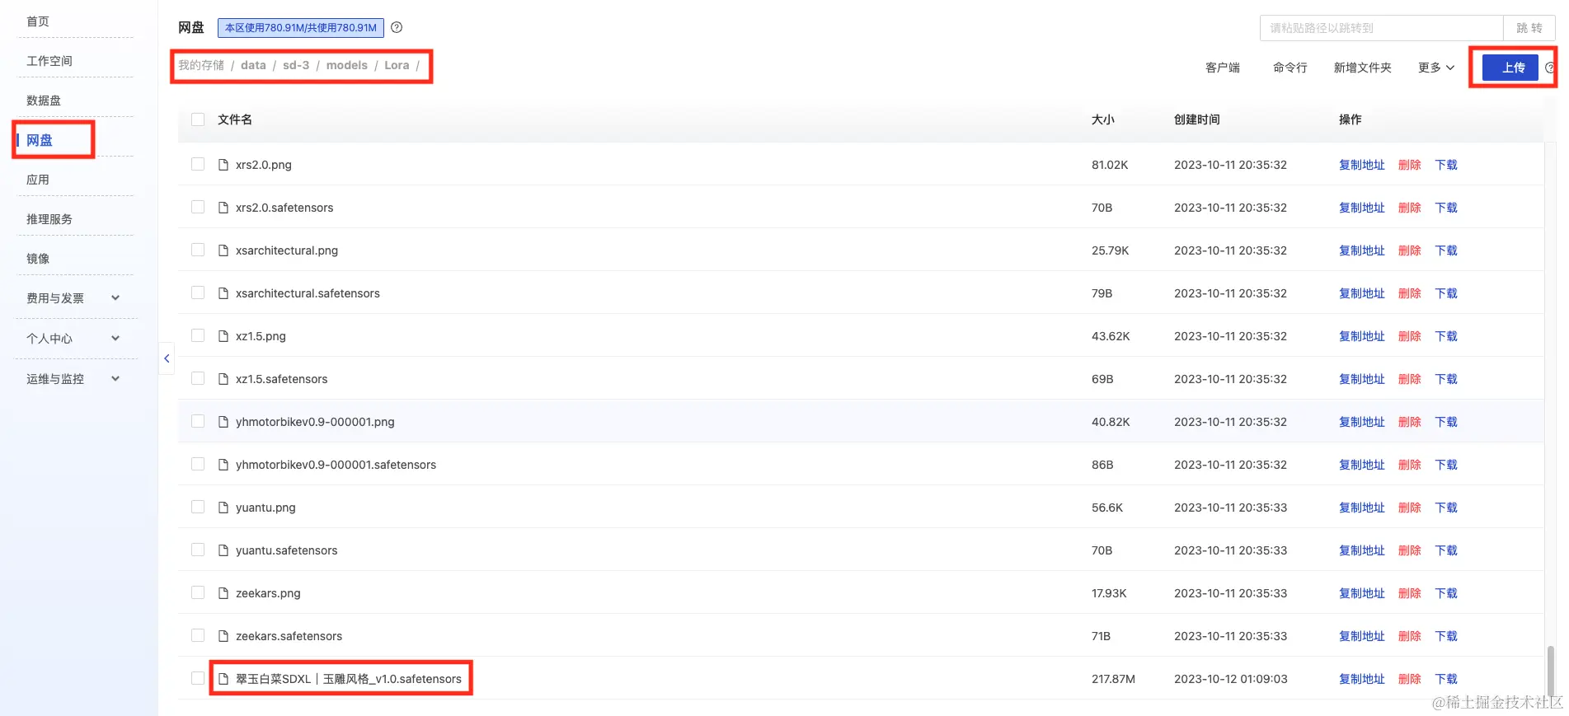Select checkbox for 翠玉白菜SDXL file
1569x716 pixels.
[x=198, y=678]
